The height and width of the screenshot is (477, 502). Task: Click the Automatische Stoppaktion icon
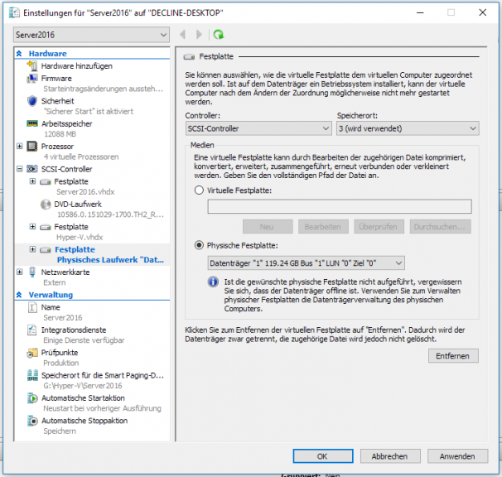[x=32, y=421]
